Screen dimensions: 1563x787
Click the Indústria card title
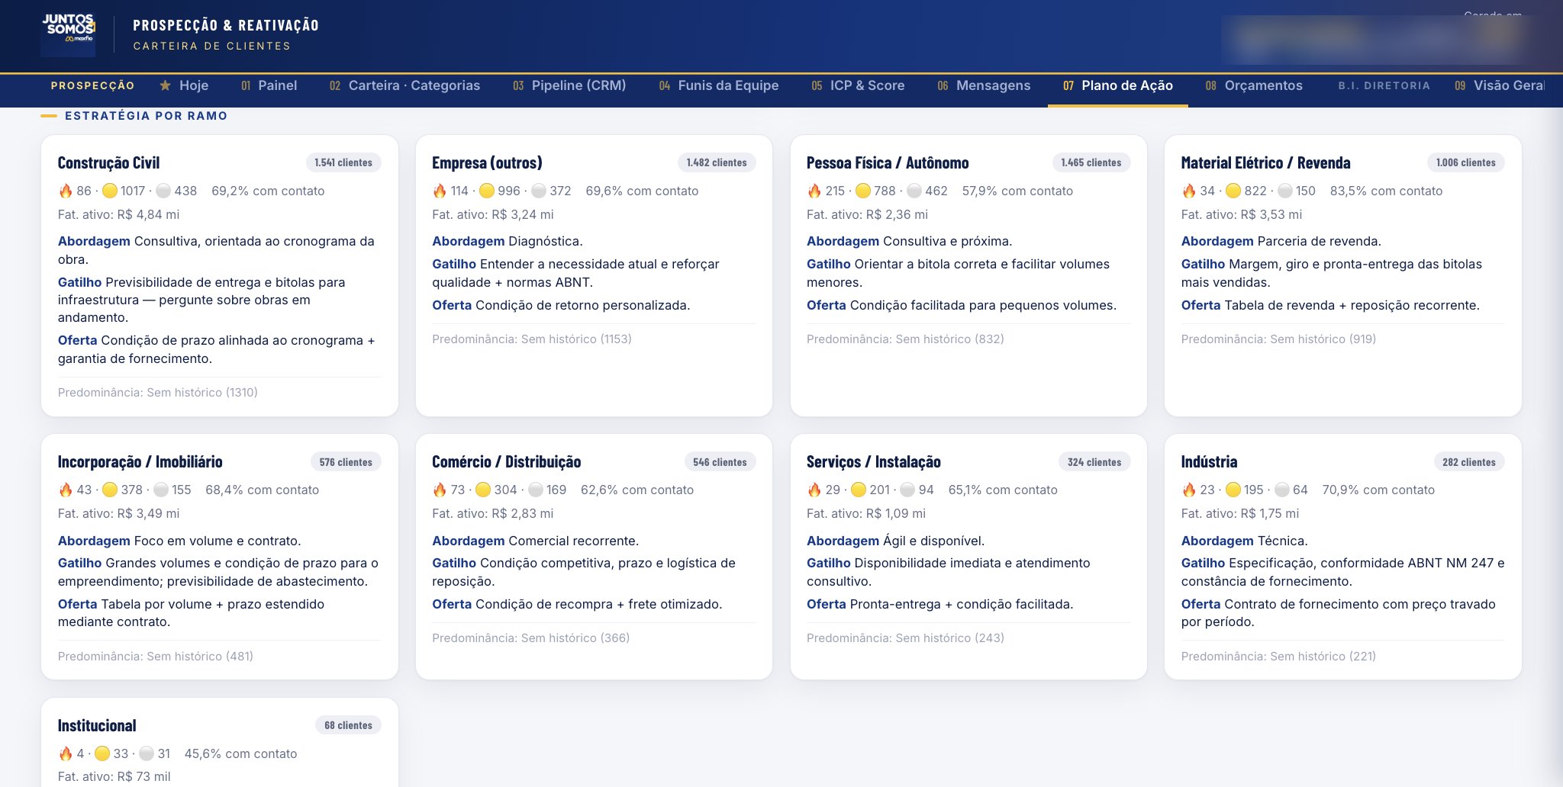point(1209,461)
